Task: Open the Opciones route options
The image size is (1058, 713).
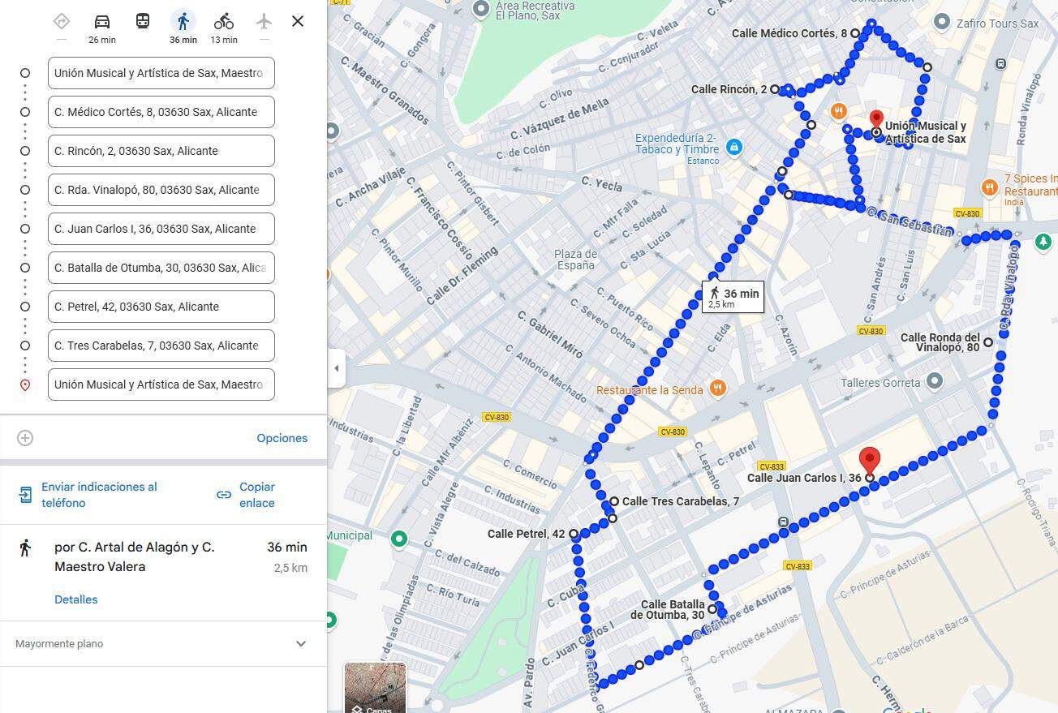Action: click(x=282, y=438)
